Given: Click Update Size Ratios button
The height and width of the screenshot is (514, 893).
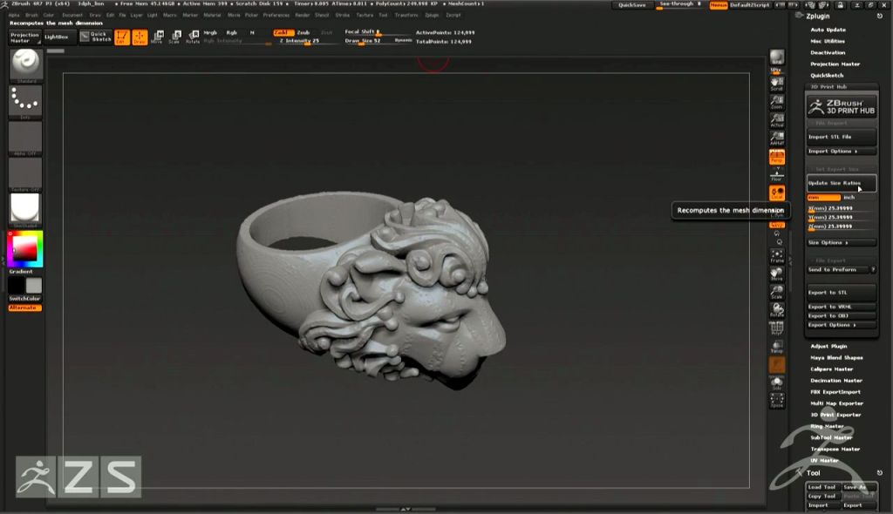Looking at the screenshot, I should tap(842, 183).
